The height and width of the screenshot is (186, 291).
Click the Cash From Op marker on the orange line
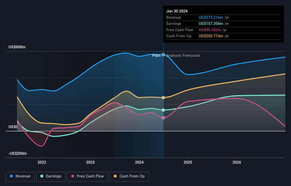pyautogui.click(x=163, y=98)
